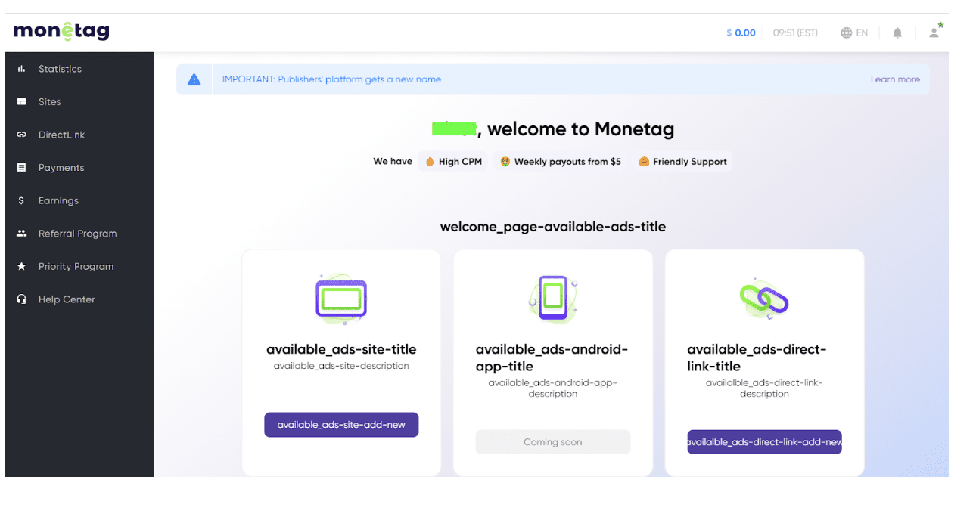976x514 pixels.
Task: Open the notifications bell
Action: tap(897, 33)
